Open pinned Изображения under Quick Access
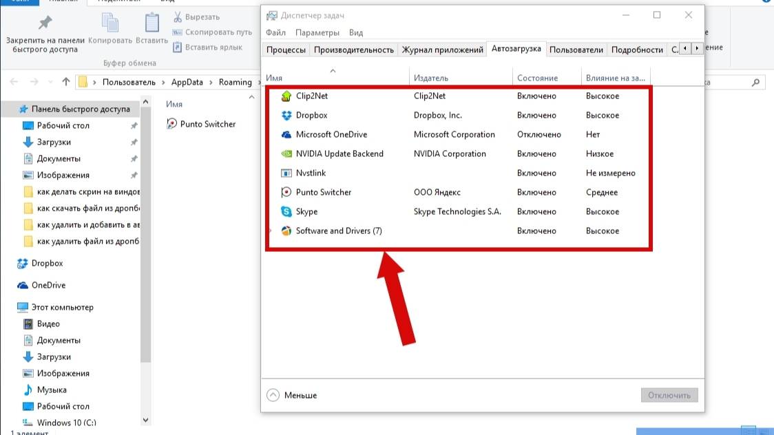This screenshot has width=774, height=435. tap(56, 175)
